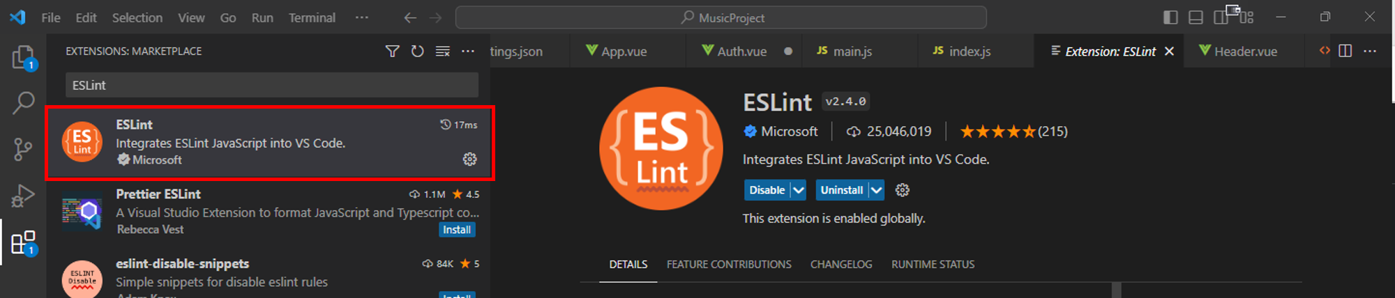Open the Source Control view

coord(23,150)
